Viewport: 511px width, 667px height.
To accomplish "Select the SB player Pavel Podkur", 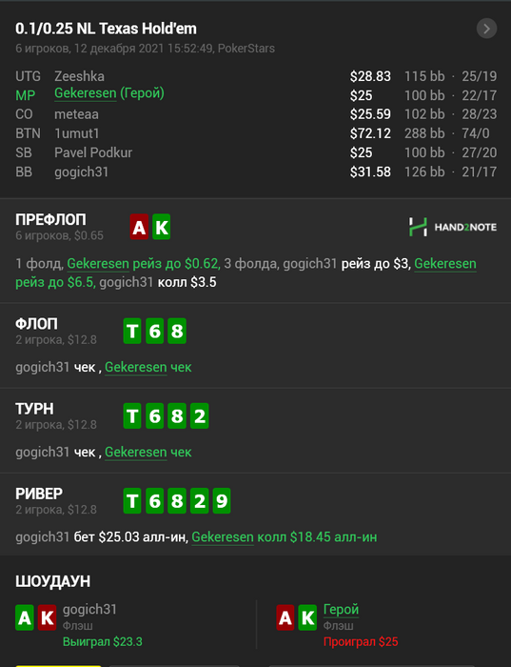I will [93, 152].
